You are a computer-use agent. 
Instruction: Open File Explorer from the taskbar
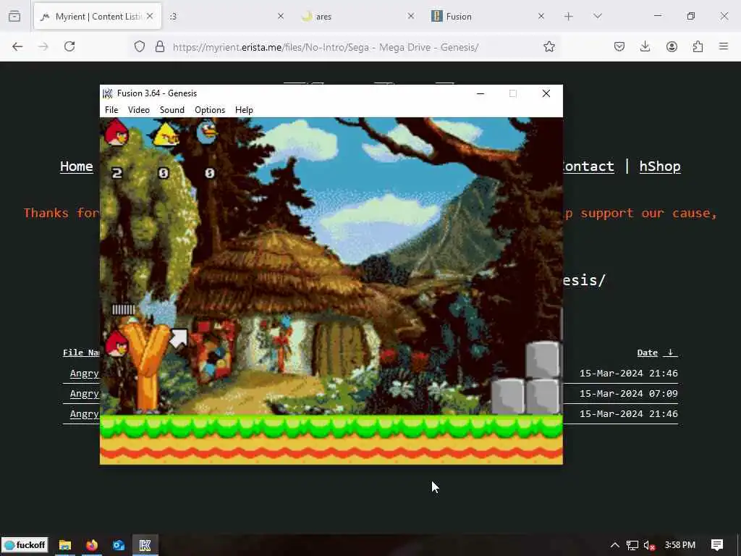click(64, 545)
